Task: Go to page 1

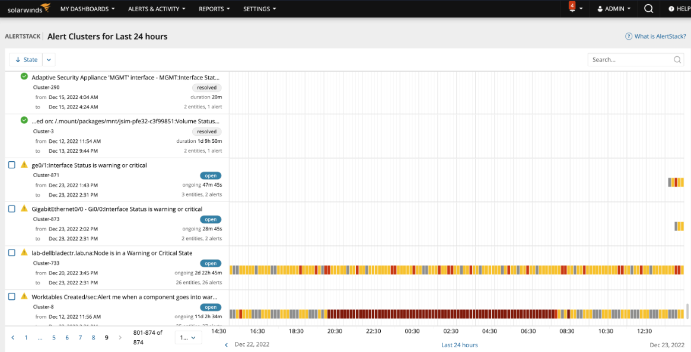Action: click(26, 337)
